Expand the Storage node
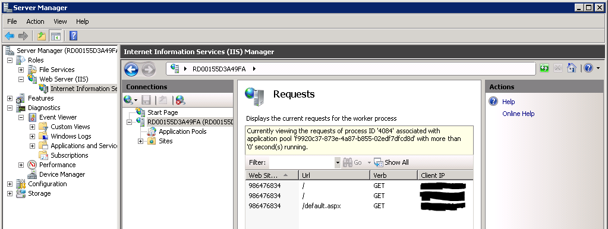Image resolution: width=608 pixels, height=229 pixels. (10, 194)
